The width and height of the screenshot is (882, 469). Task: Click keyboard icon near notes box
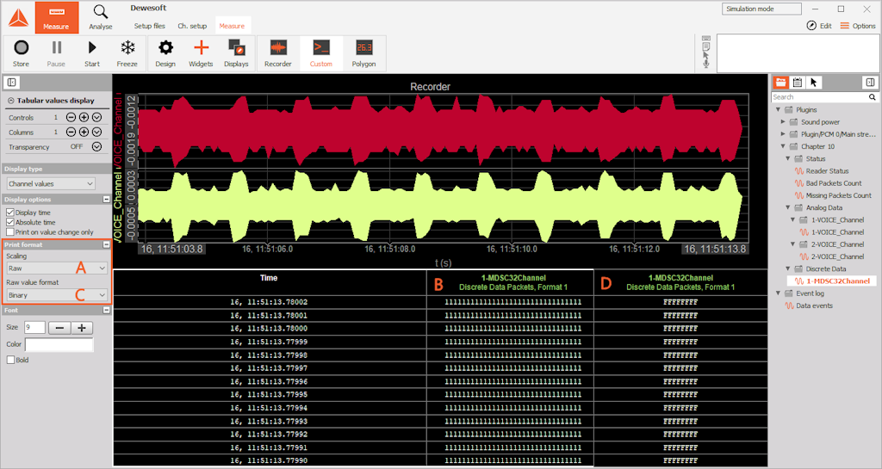pyautogui.click(x=706, y=38)
